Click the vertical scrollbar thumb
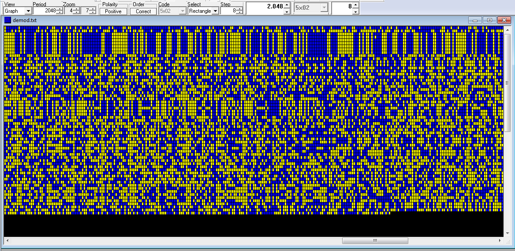 pyautogui.click(x=507, y=83)
